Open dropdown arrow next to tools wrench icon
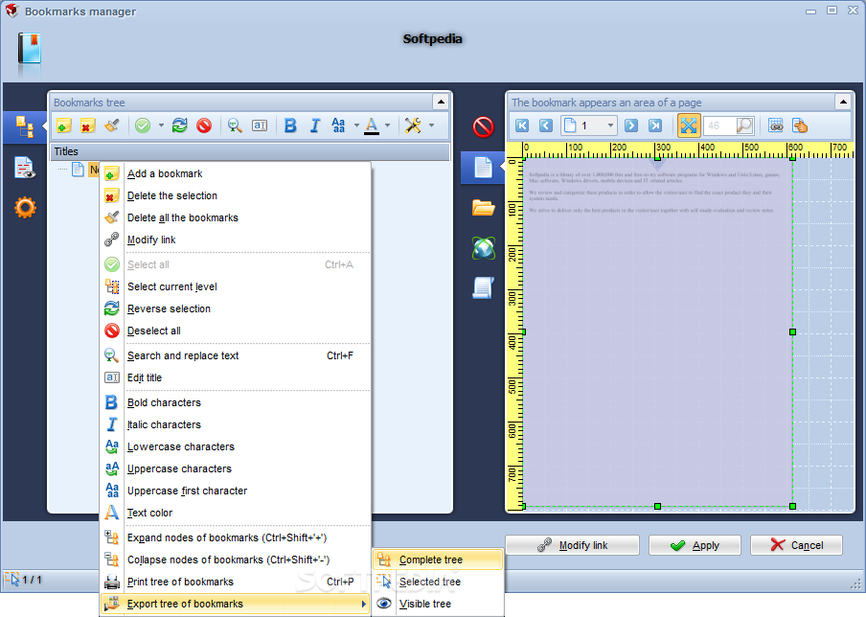 tap(431, 126)
